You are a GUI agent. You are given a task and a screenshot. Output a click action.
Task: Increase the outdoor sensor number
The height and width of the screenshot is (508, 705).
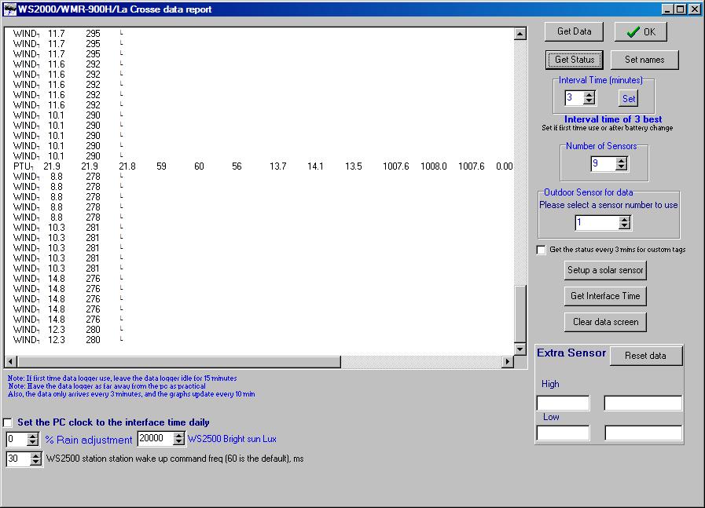(625, 219)
